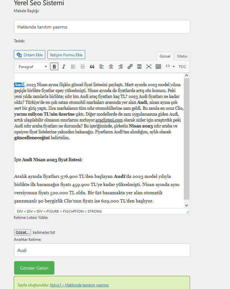
Task: Open the Paragraf format dropdown
Action: coord(32,67)
